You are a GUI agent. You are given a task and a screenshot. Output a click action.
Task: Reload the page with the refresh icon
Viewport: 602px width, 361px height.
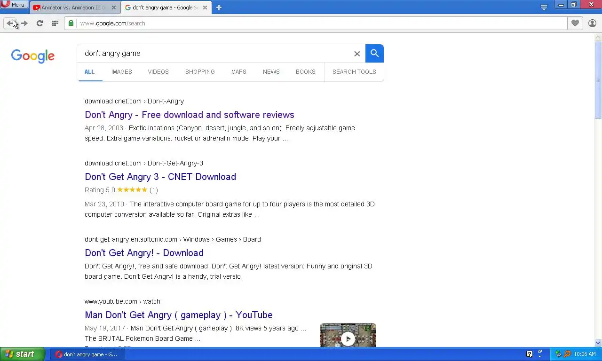point(40,23)
